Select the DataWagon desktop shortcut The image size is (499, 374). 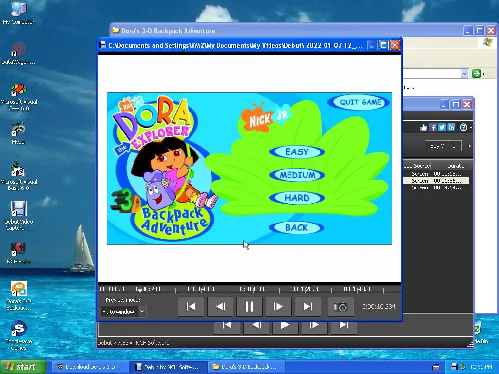19,53
